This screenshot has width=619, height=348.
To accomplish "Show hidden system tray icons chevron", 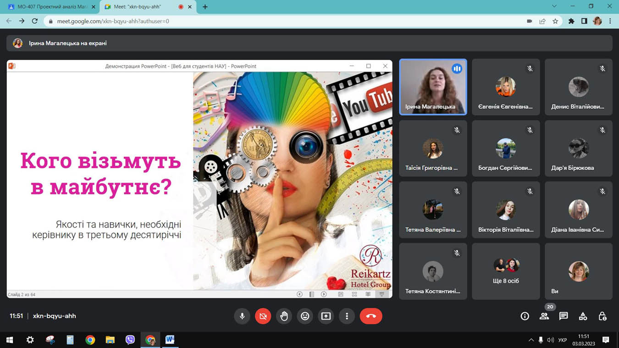I will pos(531,340).
